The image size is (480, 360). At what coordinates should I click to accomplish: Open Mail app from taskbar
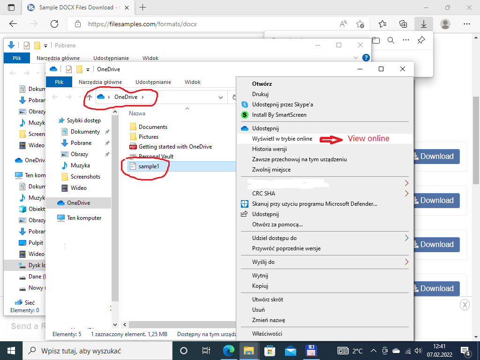click(290, 351)
